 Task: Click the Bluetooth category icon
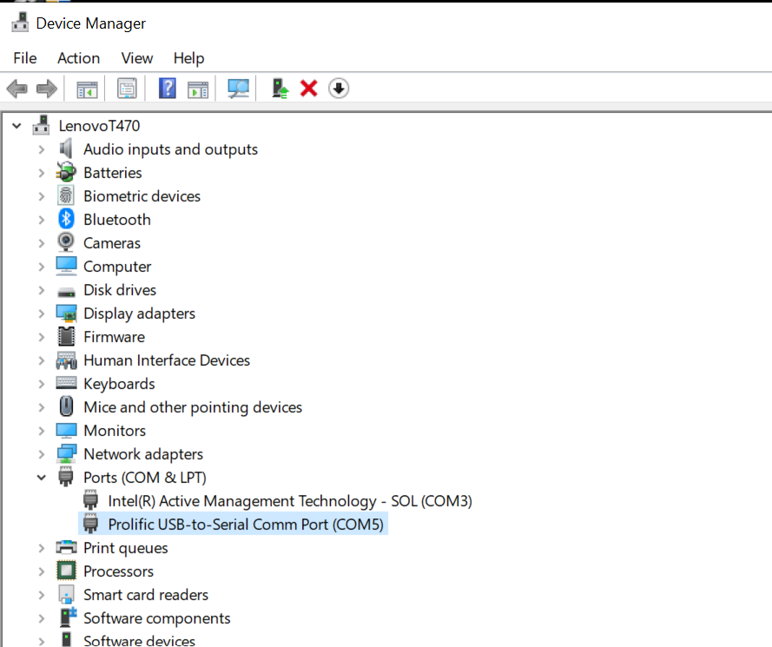click(66, 220)
